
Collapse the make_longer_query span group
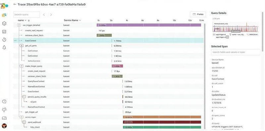coord(22,66)
